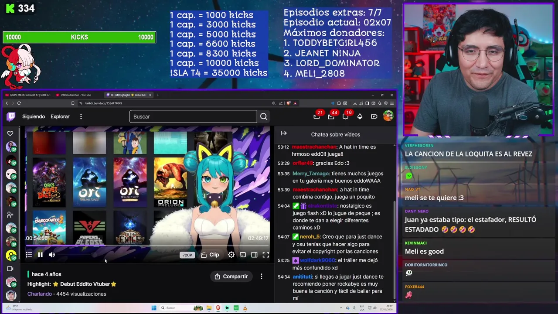
Task: Mute the video volume speaker
Action: pos(52,255)
